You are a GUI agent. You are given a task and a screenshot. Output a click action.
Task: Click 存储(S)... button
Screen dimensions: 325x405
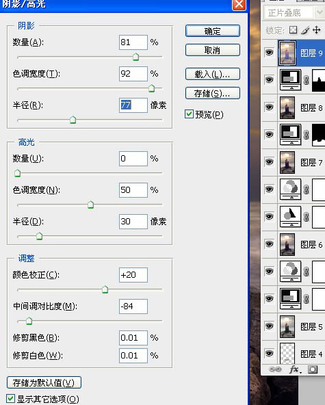[213, 93]
